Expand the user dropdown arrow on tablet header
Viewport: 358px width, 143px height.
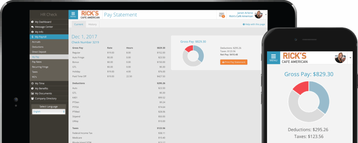266,15
